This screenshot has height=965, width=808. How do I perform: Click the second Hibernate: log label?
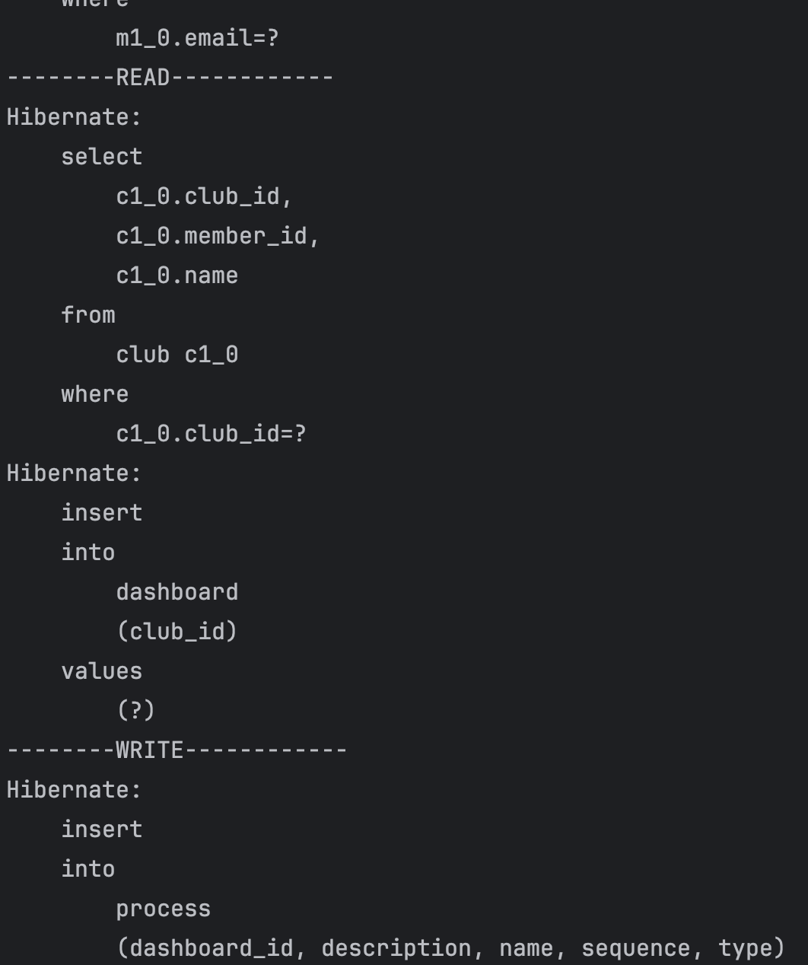[74, 473]
